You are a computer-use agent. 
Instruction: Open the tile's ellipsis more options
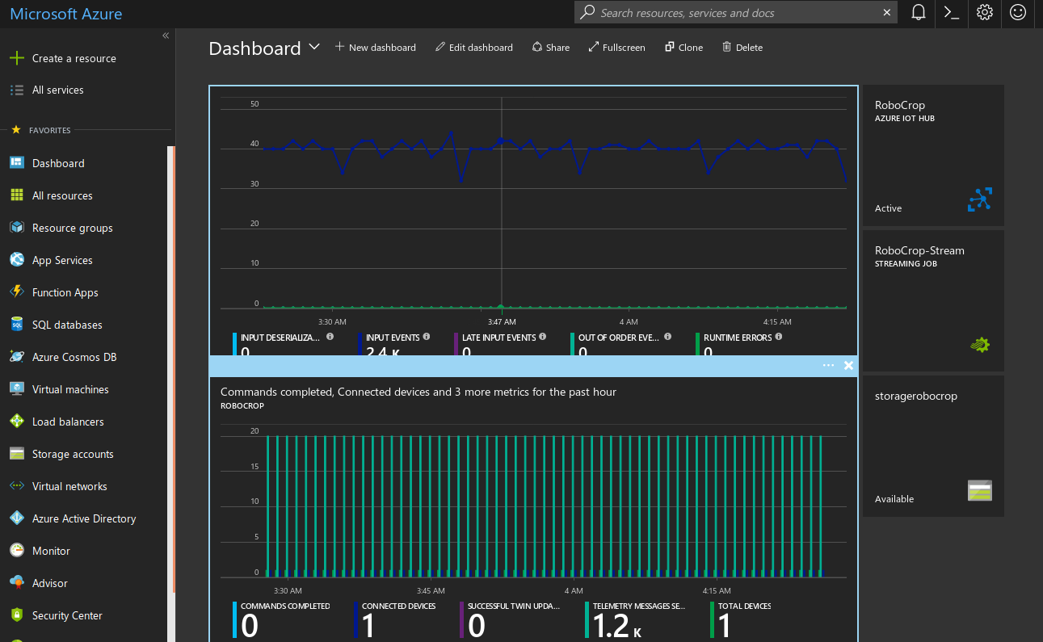[828, 365]
